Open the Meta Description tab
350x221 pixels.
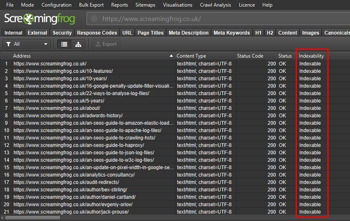(189, 33)
